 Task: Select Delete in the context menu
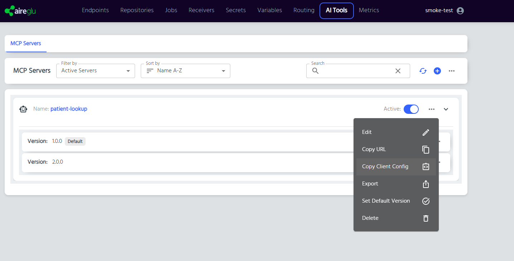396,218
